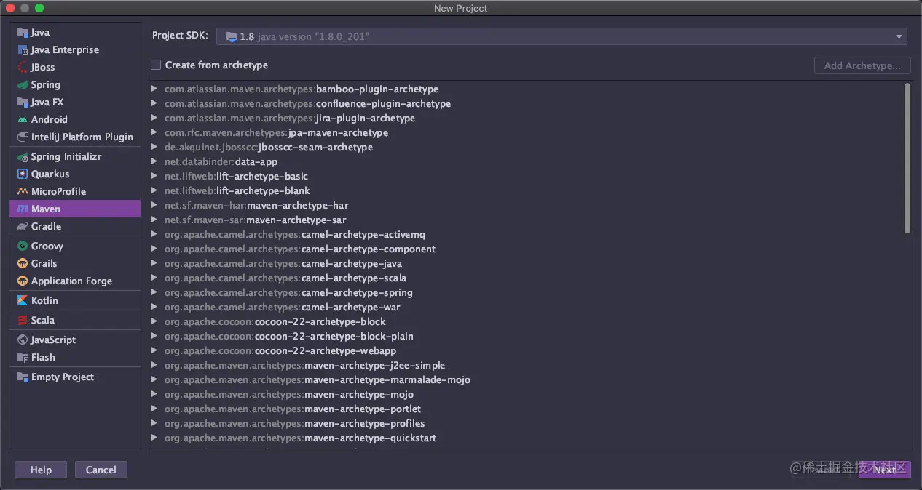Select lift-archetype-blank entry
Screen dimensions: 922x490
[237, 190]
